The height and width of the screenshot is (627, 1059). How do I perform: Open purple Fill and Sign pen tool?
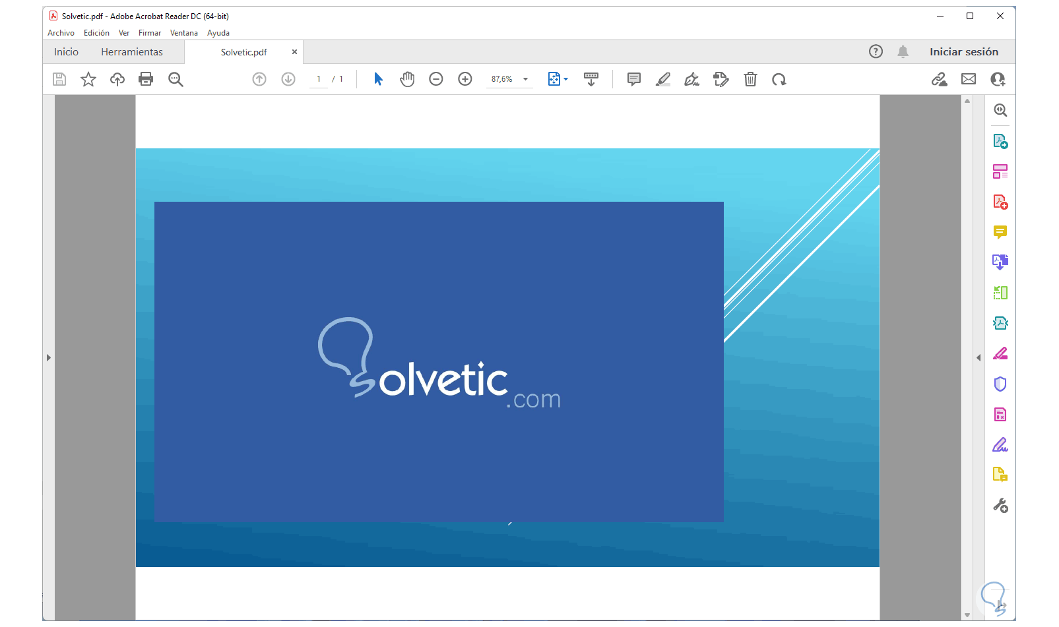tap(1000, 445)
